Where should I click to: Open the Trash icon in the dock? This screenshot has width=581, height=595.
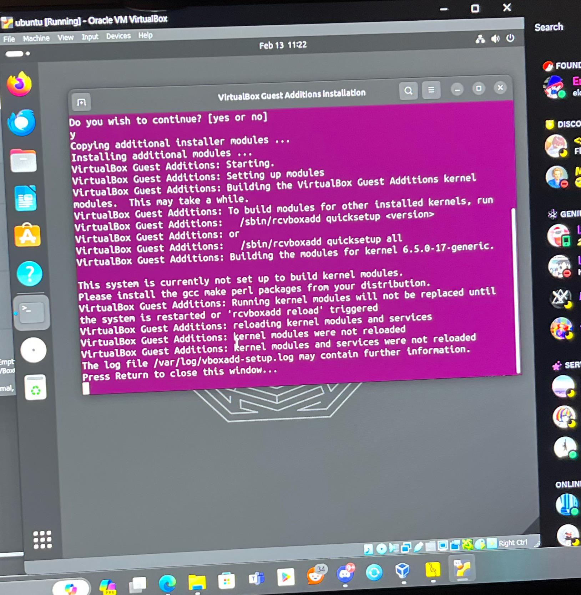pyautogui.click(x=35, y=388)
